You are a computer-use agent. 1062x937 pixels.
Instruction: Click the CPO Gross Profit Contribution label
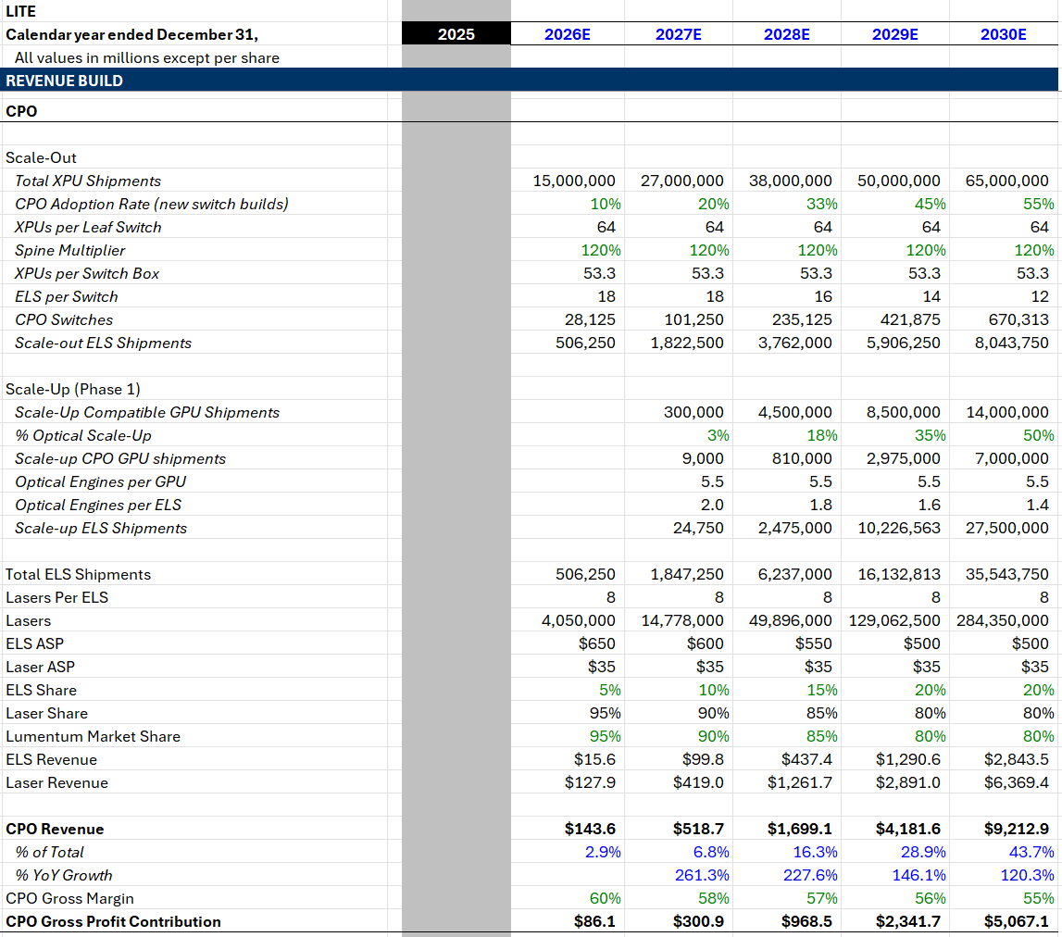[x=113, y=921]
